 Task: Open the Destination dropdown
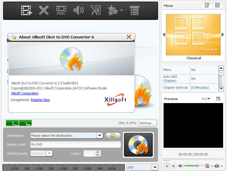coord(99,136)
